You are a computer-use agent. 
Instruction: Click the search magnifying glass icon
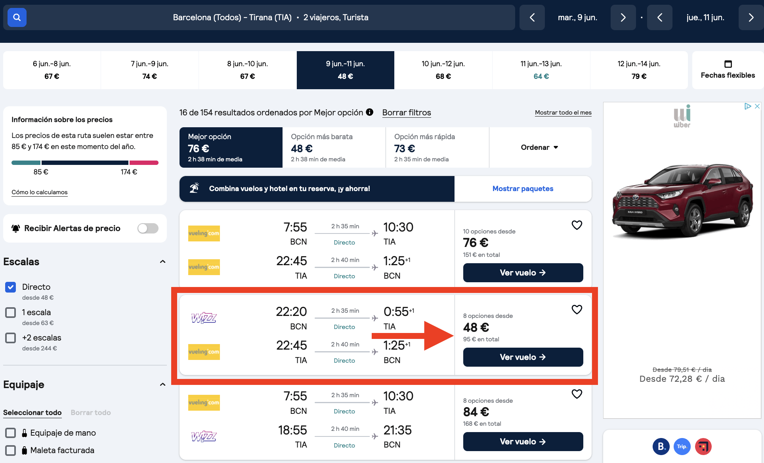pyautogui.click(x=17, y=17)
